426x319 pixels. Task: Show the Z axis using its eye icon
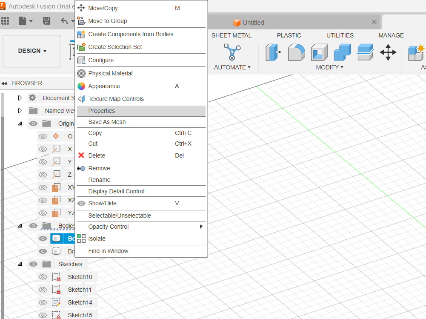(43, 175)
